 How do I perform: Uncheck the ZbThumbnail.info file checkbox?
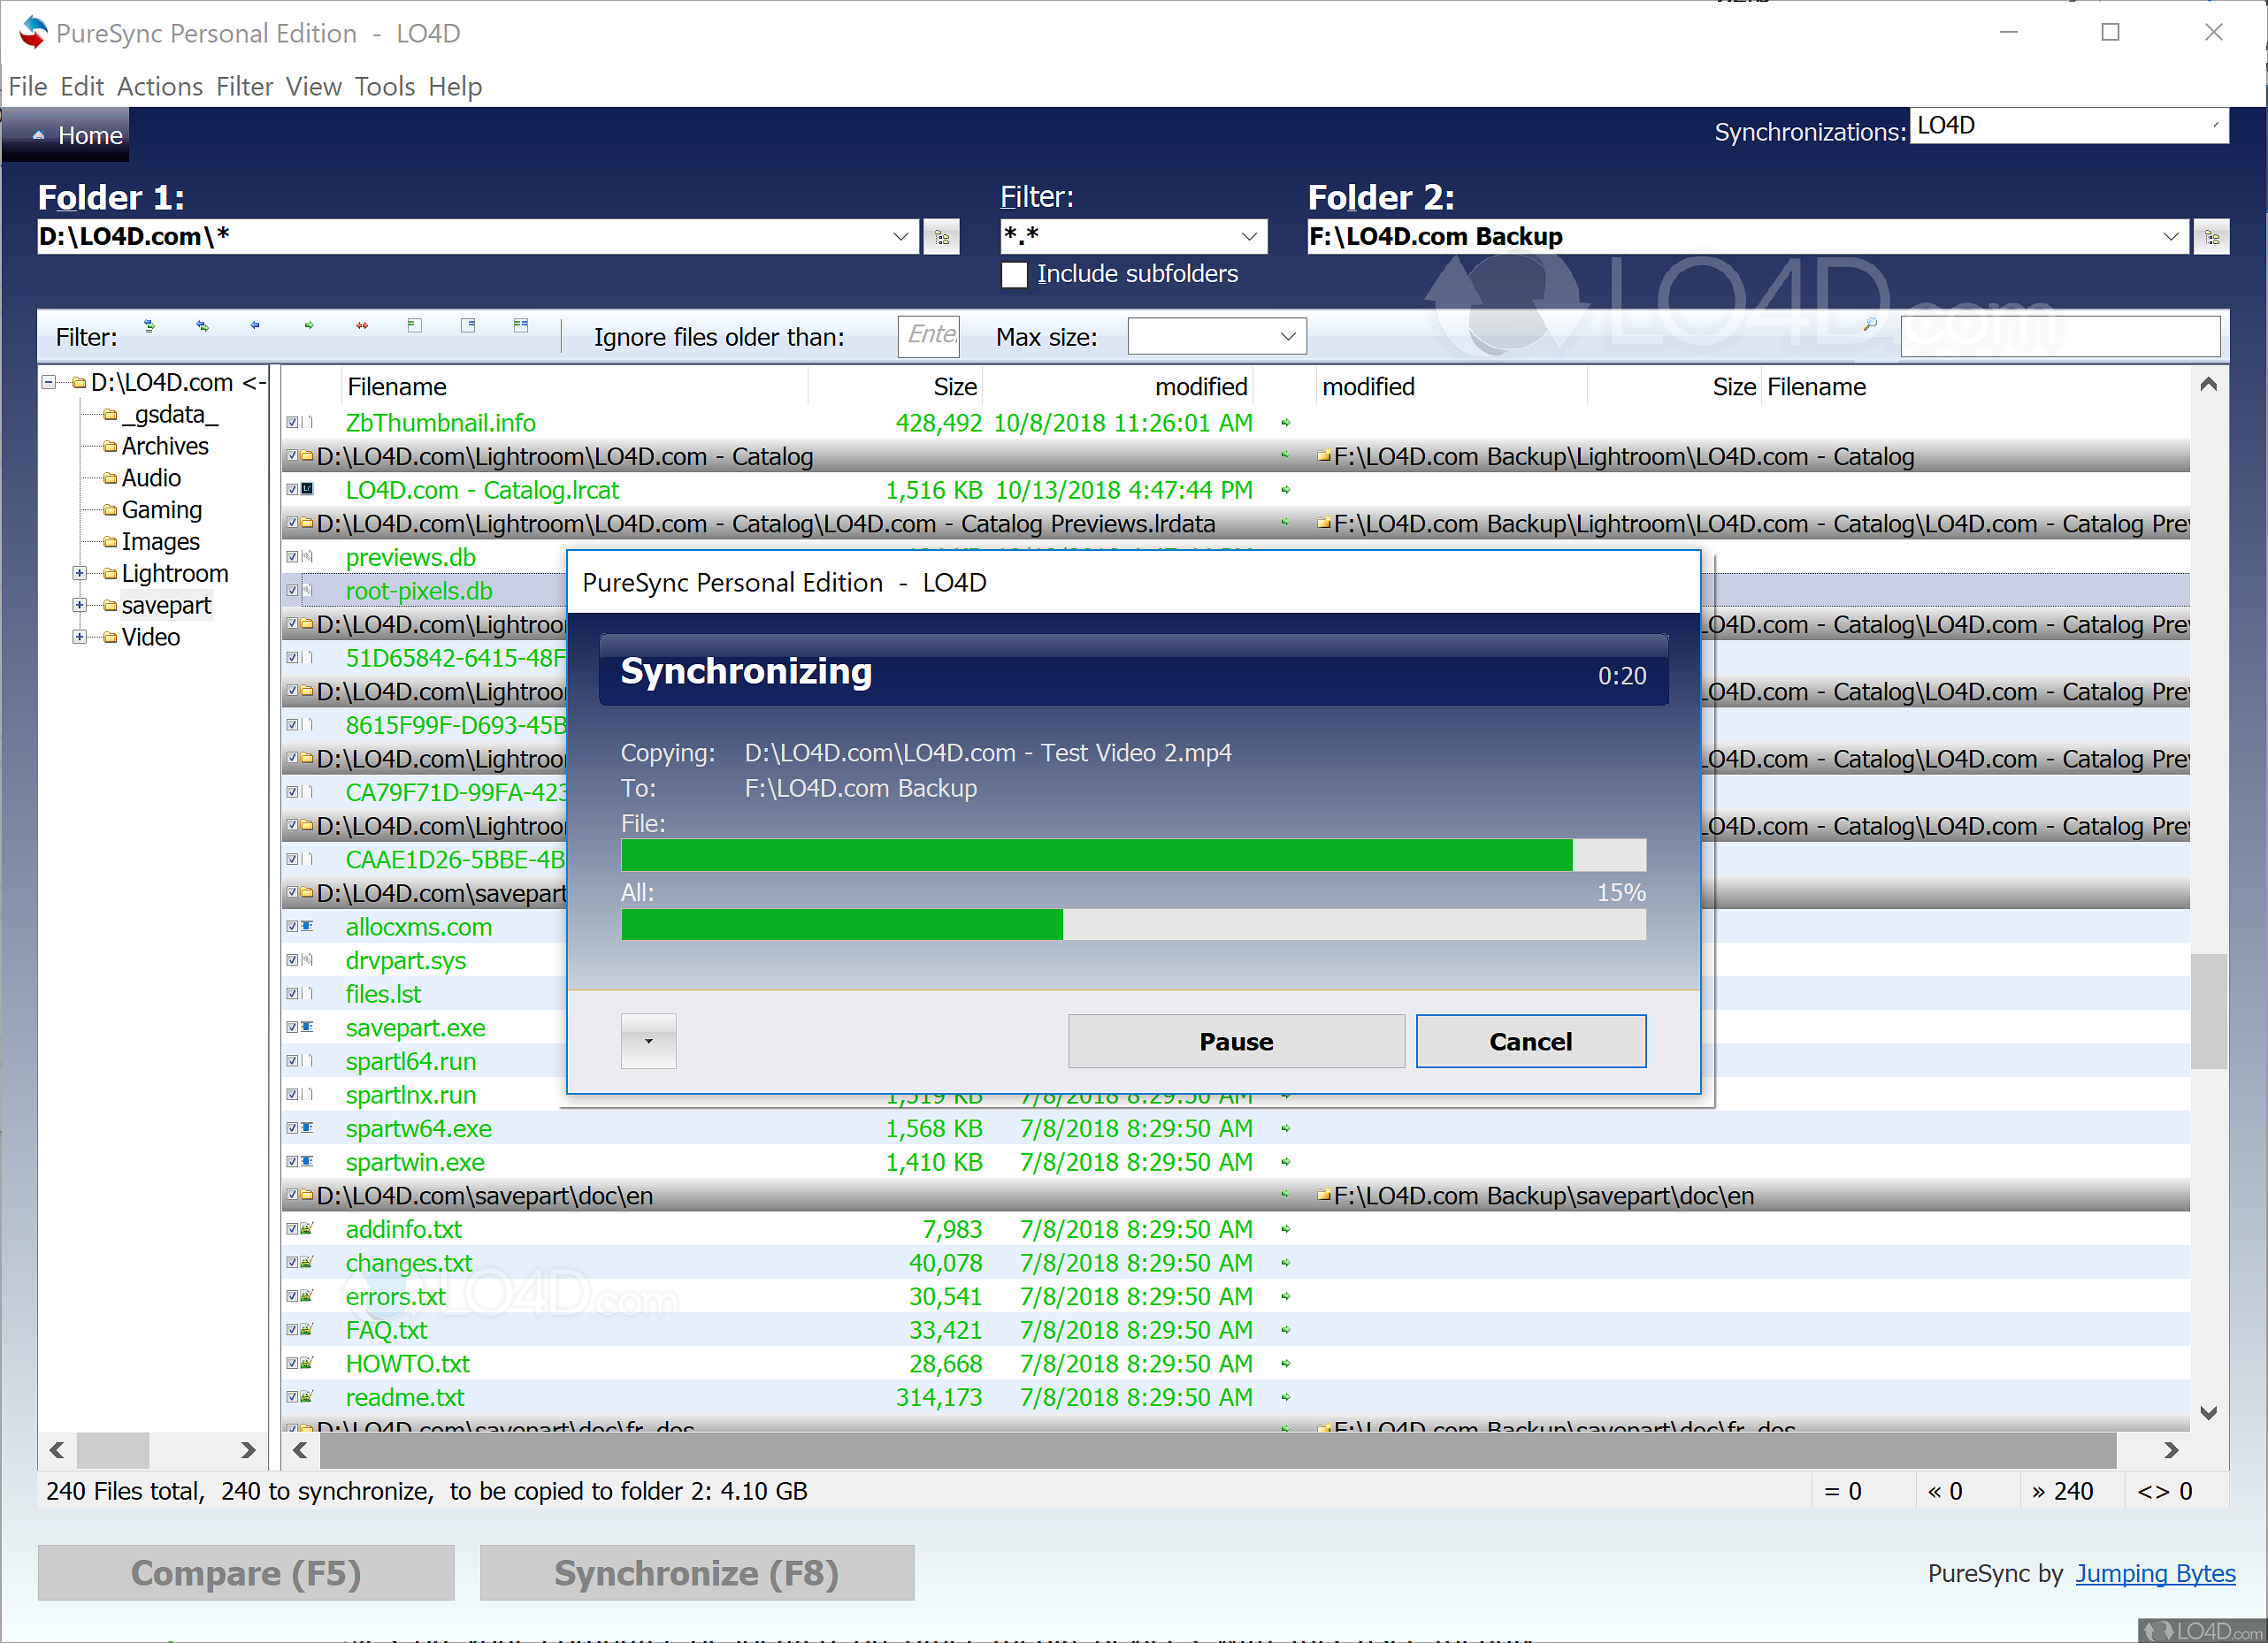pos(293,423)
